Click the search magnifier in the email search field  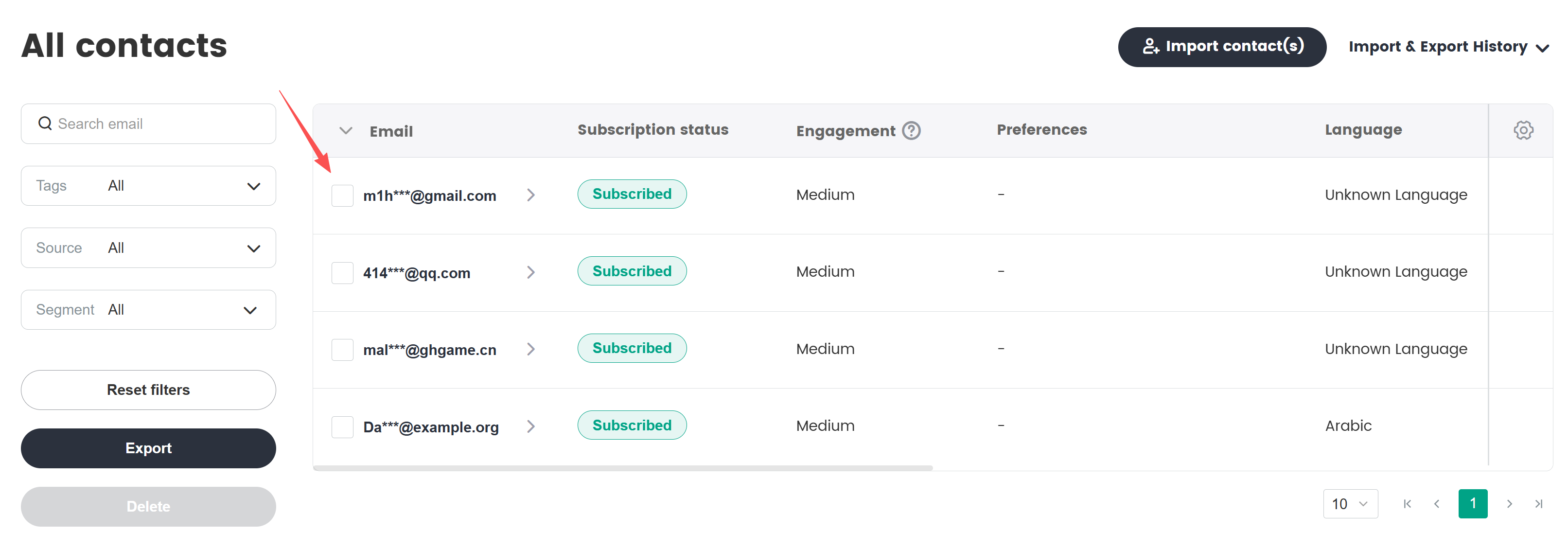tap(45, 124)
